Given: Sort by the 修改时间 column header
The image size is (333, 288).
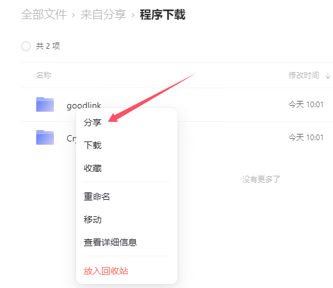Looking at the screenshot, I should (304, 75).
